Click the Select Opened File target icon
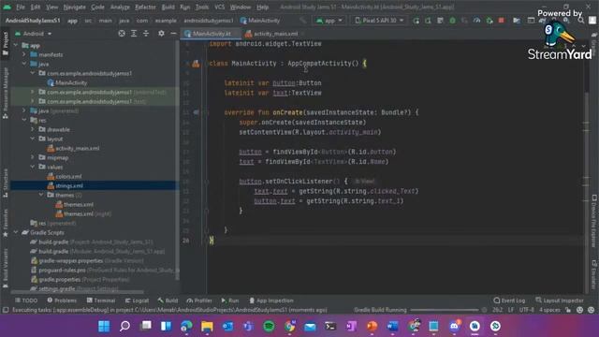 pyautogui.click(x=122, y=34)
